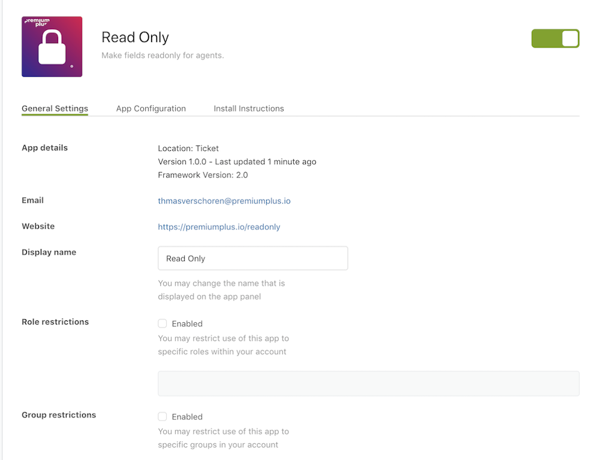Click the "Group restrictions" section label
The image size is (614, 460).
59,414
